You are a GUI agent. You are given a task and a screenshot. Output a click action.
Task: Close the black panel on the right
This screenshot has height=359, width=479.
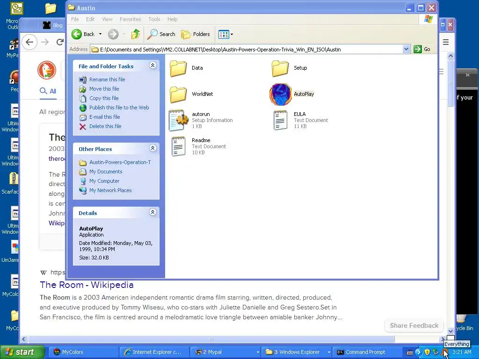467,75
